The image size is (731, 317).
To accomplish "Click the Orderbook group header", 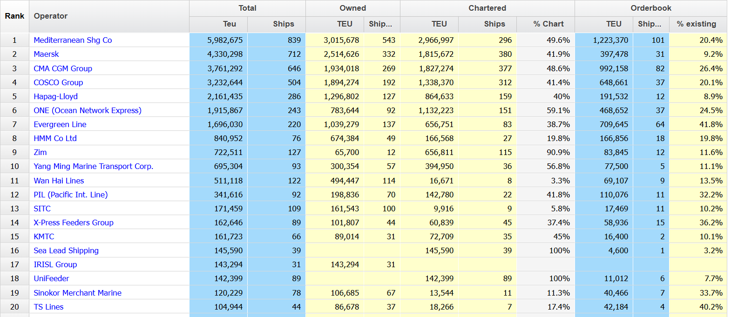I will pos(651,8).
